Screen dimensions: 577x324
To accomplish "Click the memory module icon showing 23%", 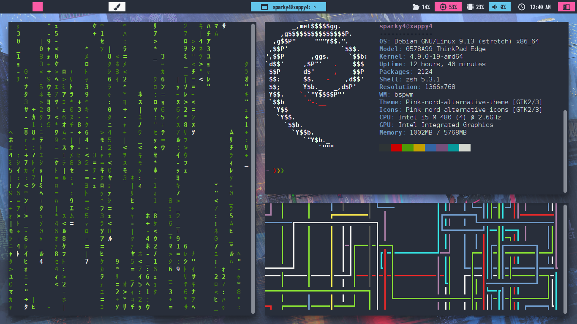I will point(470,7).
